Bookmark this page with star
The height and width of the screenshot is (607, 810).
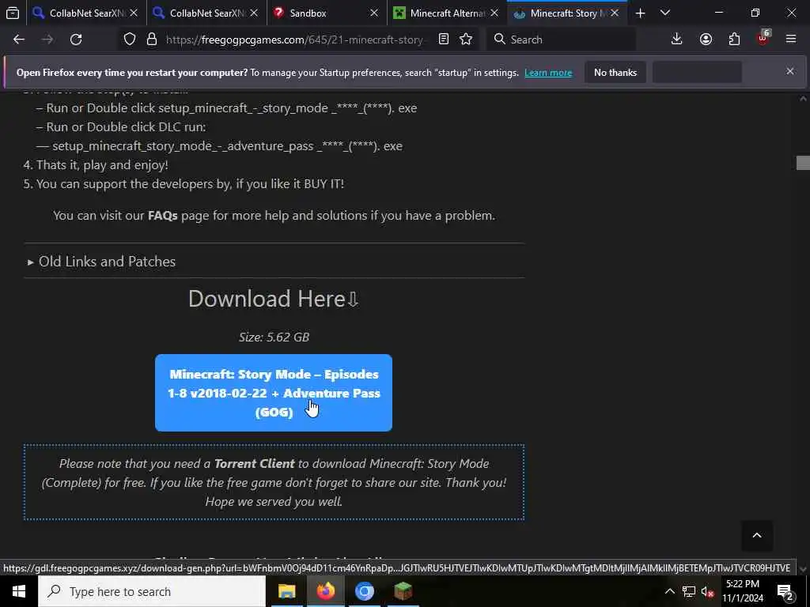pyautogui.click(x=466, y=40)
